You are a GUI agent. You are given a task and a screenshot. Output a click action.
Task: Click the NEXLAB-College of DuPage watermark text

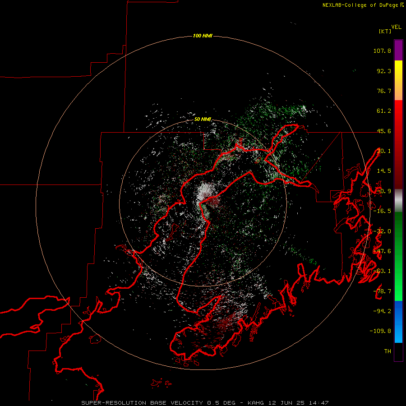(363, 5)
